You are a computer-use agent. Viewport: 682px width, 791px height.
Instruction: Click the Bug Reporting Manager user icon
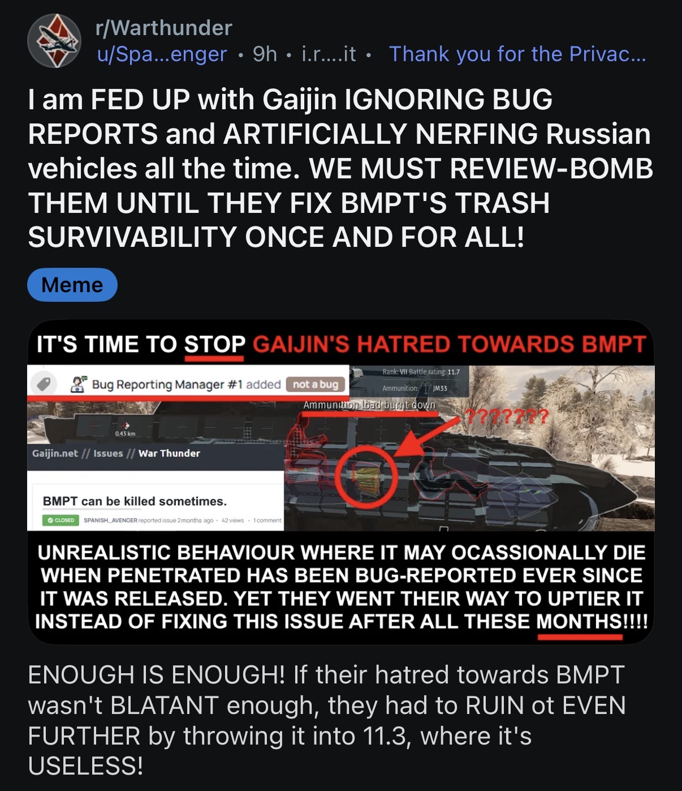[79, 384]
